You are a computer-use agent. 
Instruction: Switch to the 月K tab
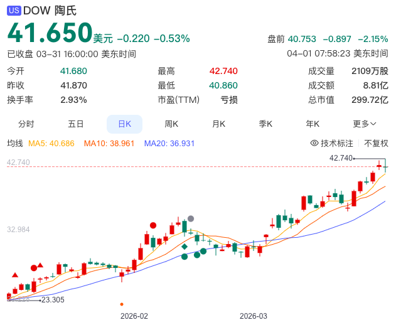(218, 124)
